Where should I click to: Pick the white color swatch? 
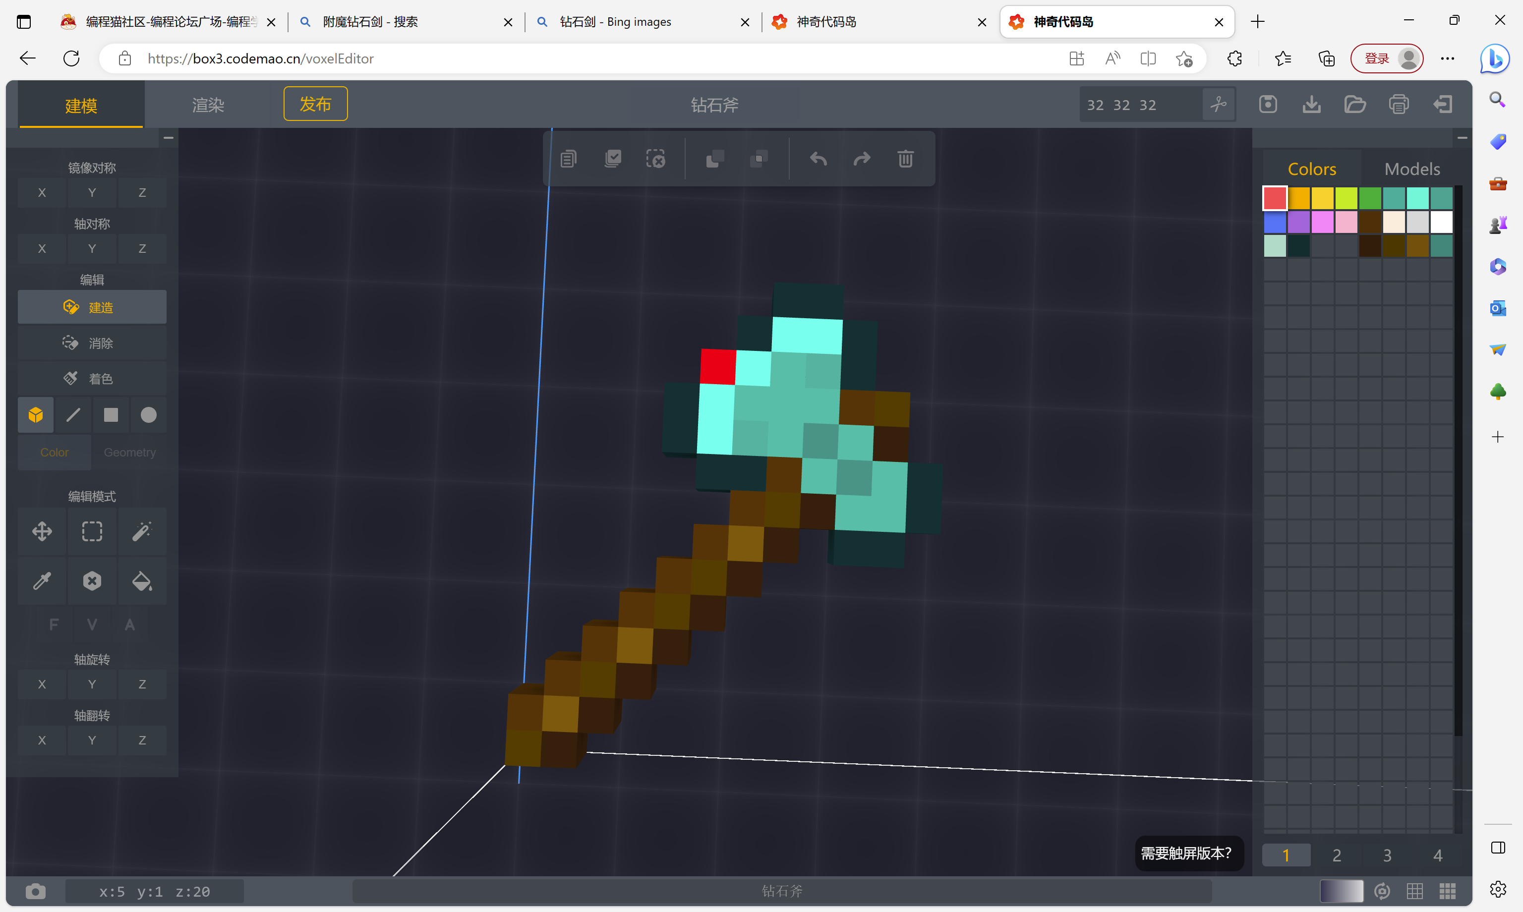point(1441,223)
